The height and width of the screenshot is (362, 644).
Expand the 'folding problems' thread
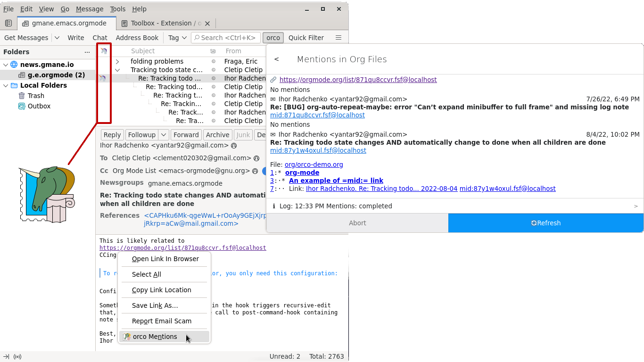[x=117, y=61]
